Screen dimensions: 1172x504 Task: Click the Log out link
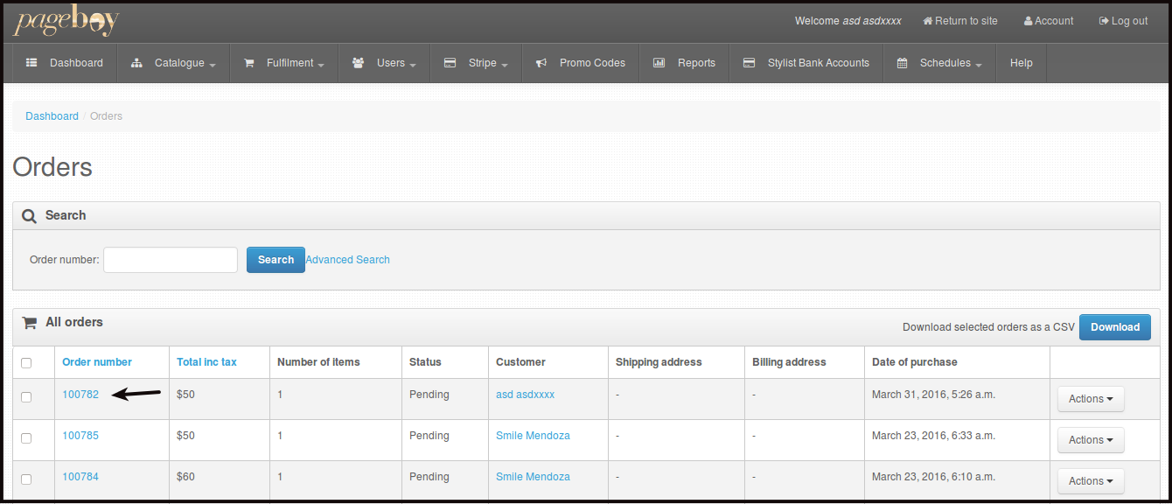1123,21
